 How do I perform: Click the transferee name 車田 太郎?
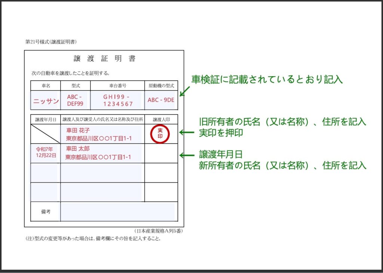(x=78, y=149)
